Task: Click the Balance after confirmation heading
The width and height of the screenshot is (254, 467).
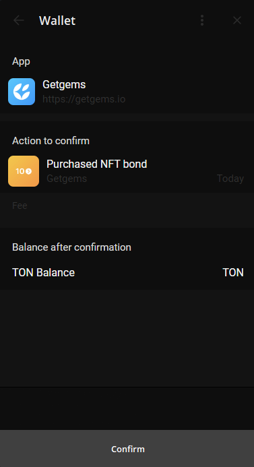Action: click(71, 247)
